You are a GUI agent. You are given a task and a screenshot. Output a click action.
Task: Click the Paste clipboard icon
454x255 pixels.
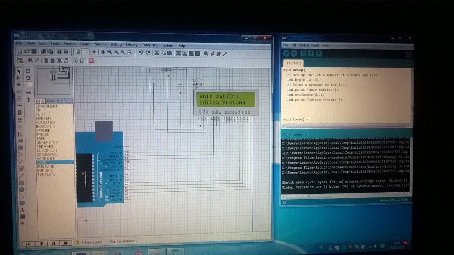click(170, 53)
